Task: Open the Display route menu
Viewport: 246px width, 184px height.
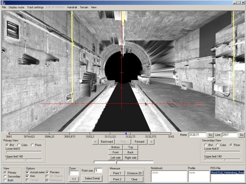Action: [x=16, y=7]
